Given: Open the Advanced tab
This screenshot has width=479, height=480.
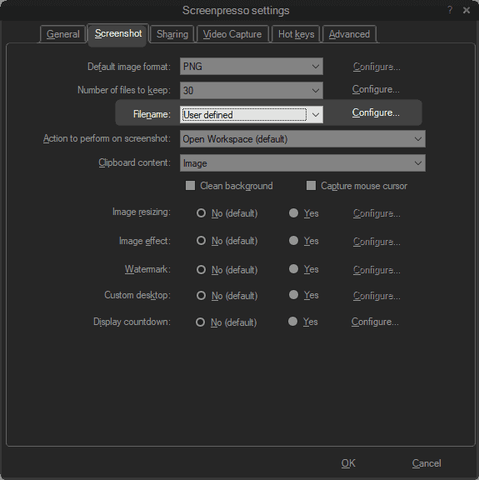Looking at the screenshot, I should [x=349, y=34].
